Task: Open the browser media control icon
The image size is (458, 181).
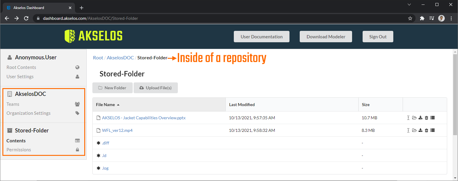Action: 432,18
